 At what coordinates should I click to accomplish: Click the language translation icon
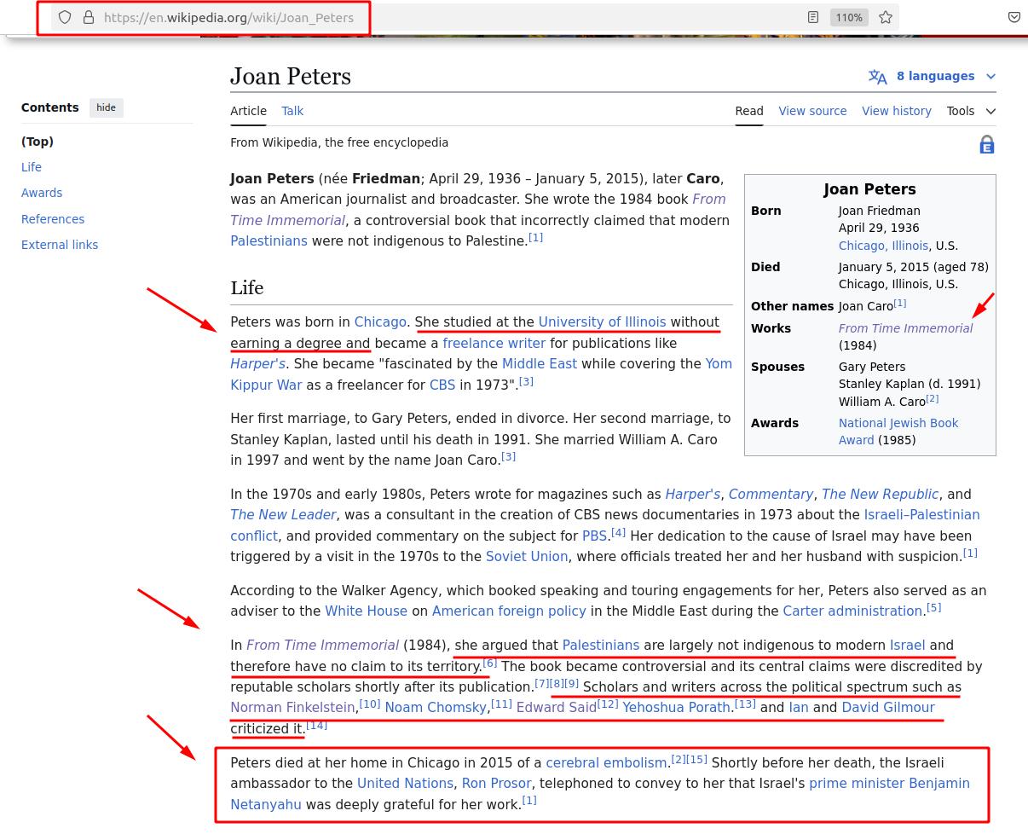[877, 77]
